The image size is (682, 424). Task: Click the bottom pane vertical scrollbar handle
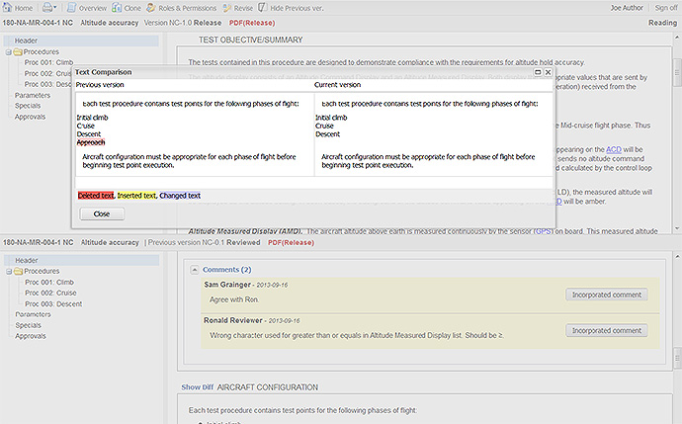pos(677,359)
